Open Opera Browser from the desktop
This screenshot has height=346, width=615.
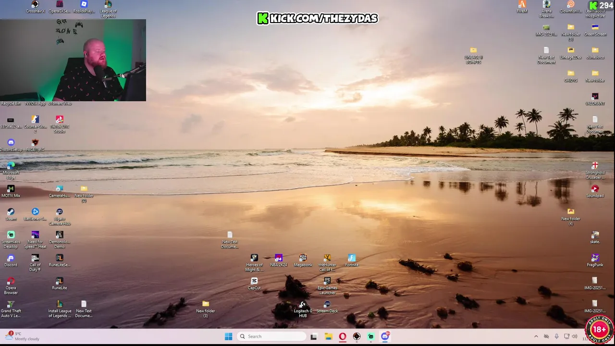pos(11,285)
